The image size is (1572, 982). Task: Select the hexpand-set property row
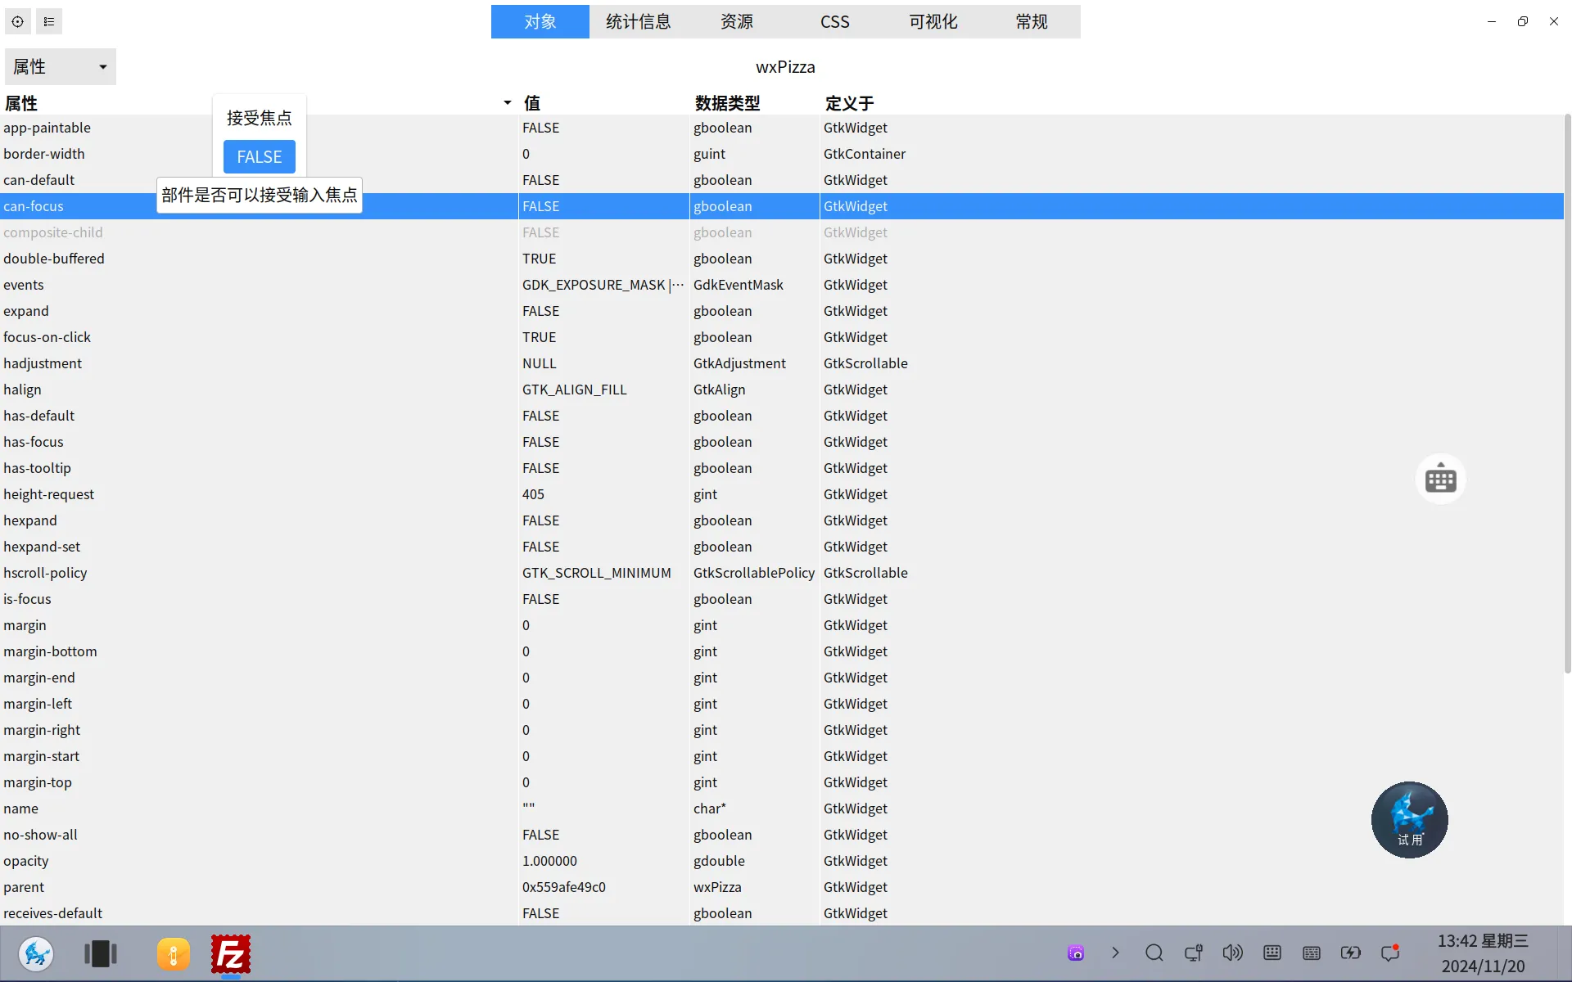tap(782, 547)
